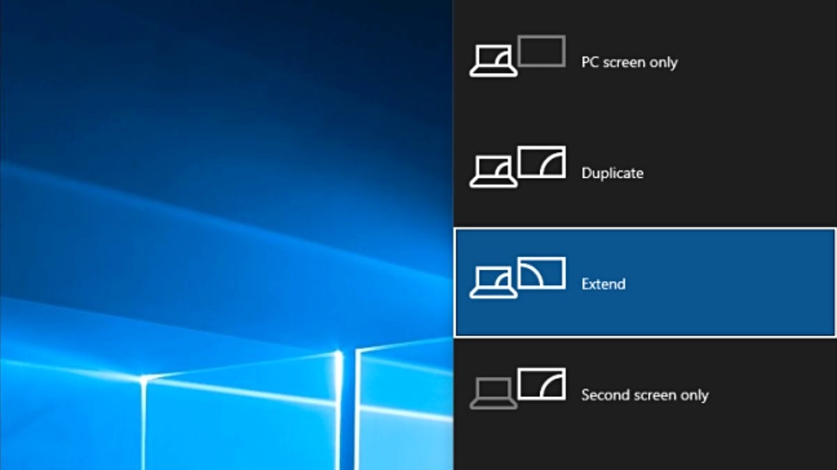Screen dimensions: 837x470
Task: Select the "Duplicate" text label
Action: [x=612, y=173]
